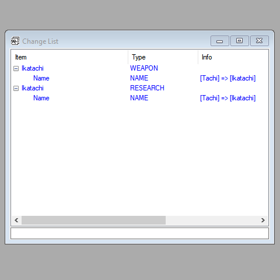Image resolution: width=280 pixels, height=280 pixels.
Task: Close the Change List window
Action: [260, 41]
